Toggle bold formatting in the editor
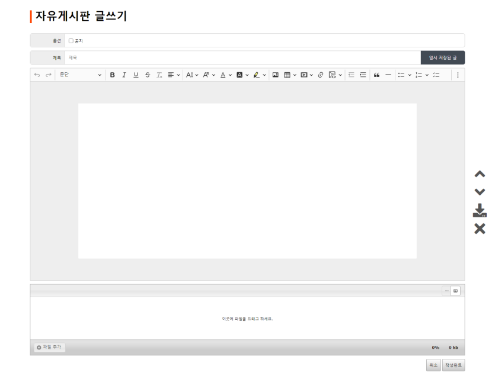This screenshot has height=392, width=495. tap(112, 75)
